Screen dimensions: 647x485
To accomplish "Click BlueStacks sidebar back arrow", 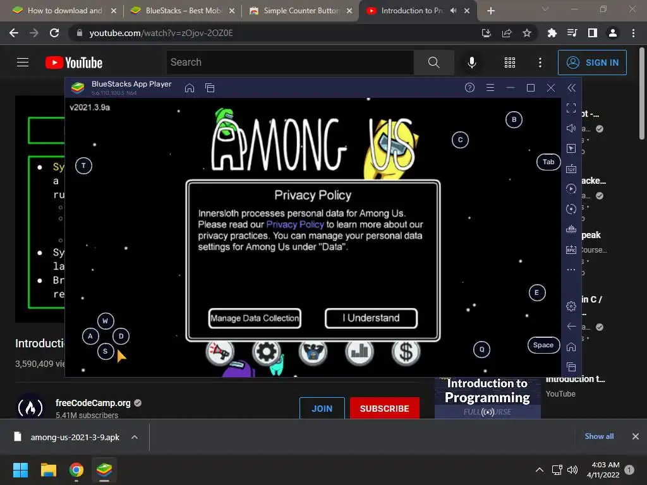I will point(571,326).
